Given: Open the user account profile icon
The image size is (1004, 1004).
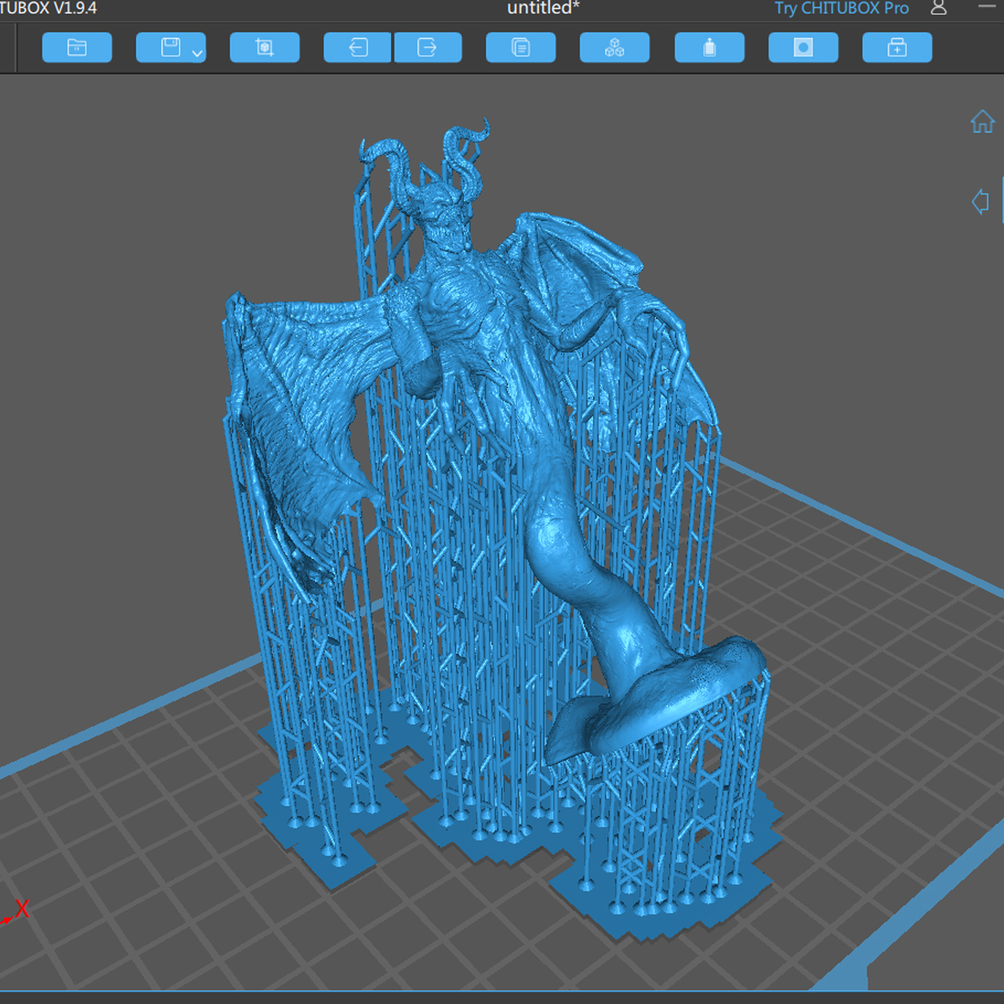Looking at the screenshot, I should (938, 9).
